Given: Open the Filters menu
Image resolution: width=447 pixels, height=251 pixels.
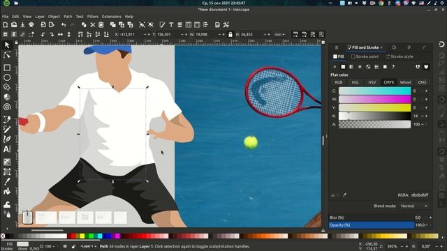Looking at the screenshot, I should point(93,17).
